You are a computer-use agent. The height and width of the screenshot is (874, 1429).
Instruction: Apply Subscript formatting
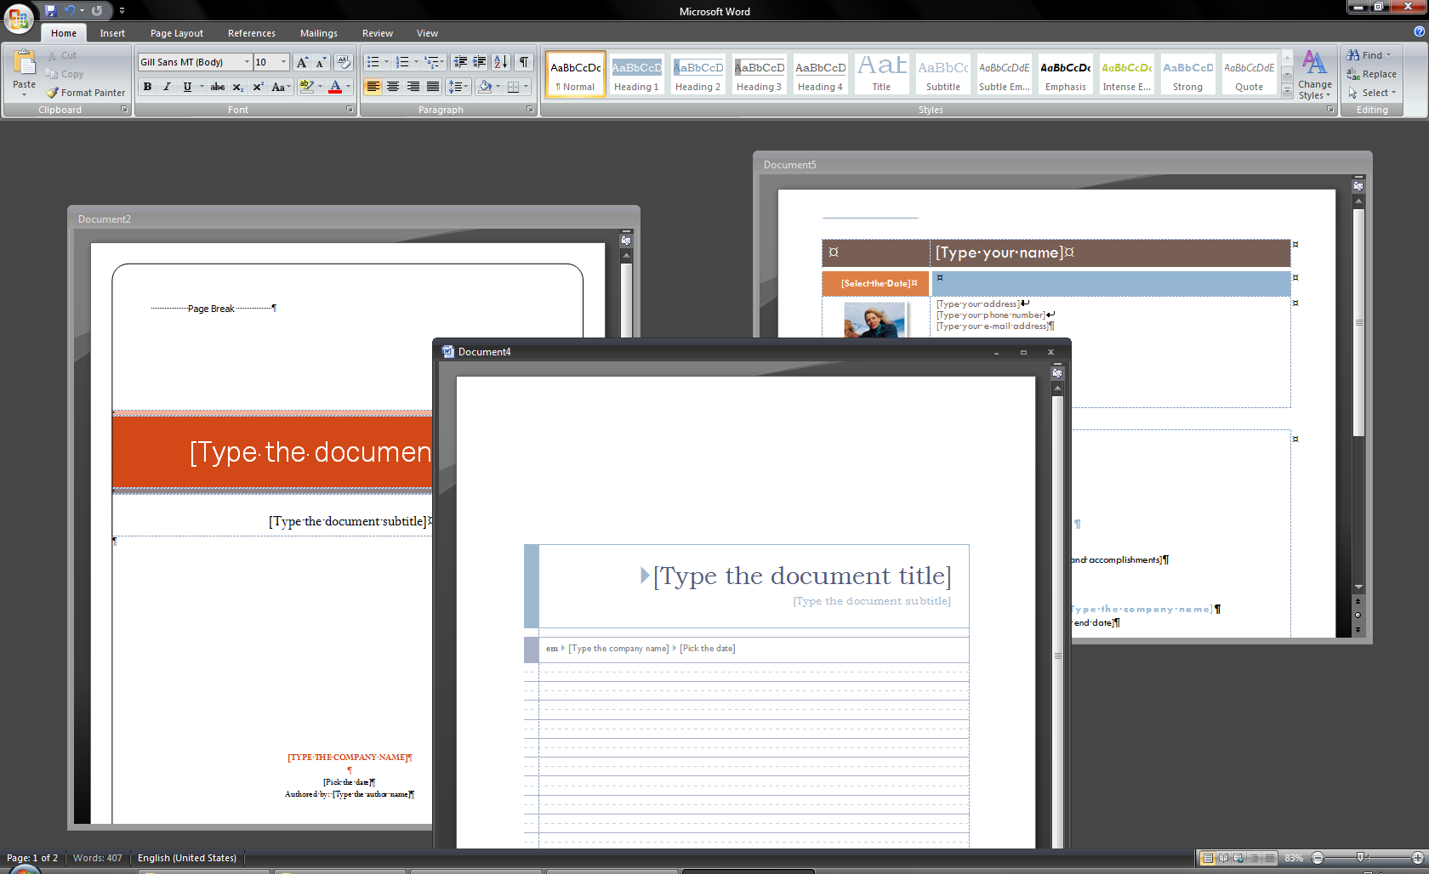pyautogui.click(x=238, y=87)
